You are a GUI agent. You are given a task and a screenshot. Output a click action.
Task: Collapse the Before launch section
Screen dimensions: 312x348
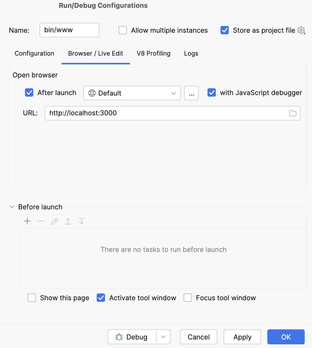click(x=12, y=206)
